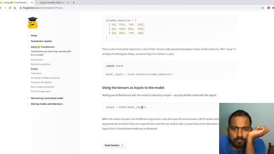
Task: Click the Opera extension icon
Action: pyautogui.click(x=268, y=8)
